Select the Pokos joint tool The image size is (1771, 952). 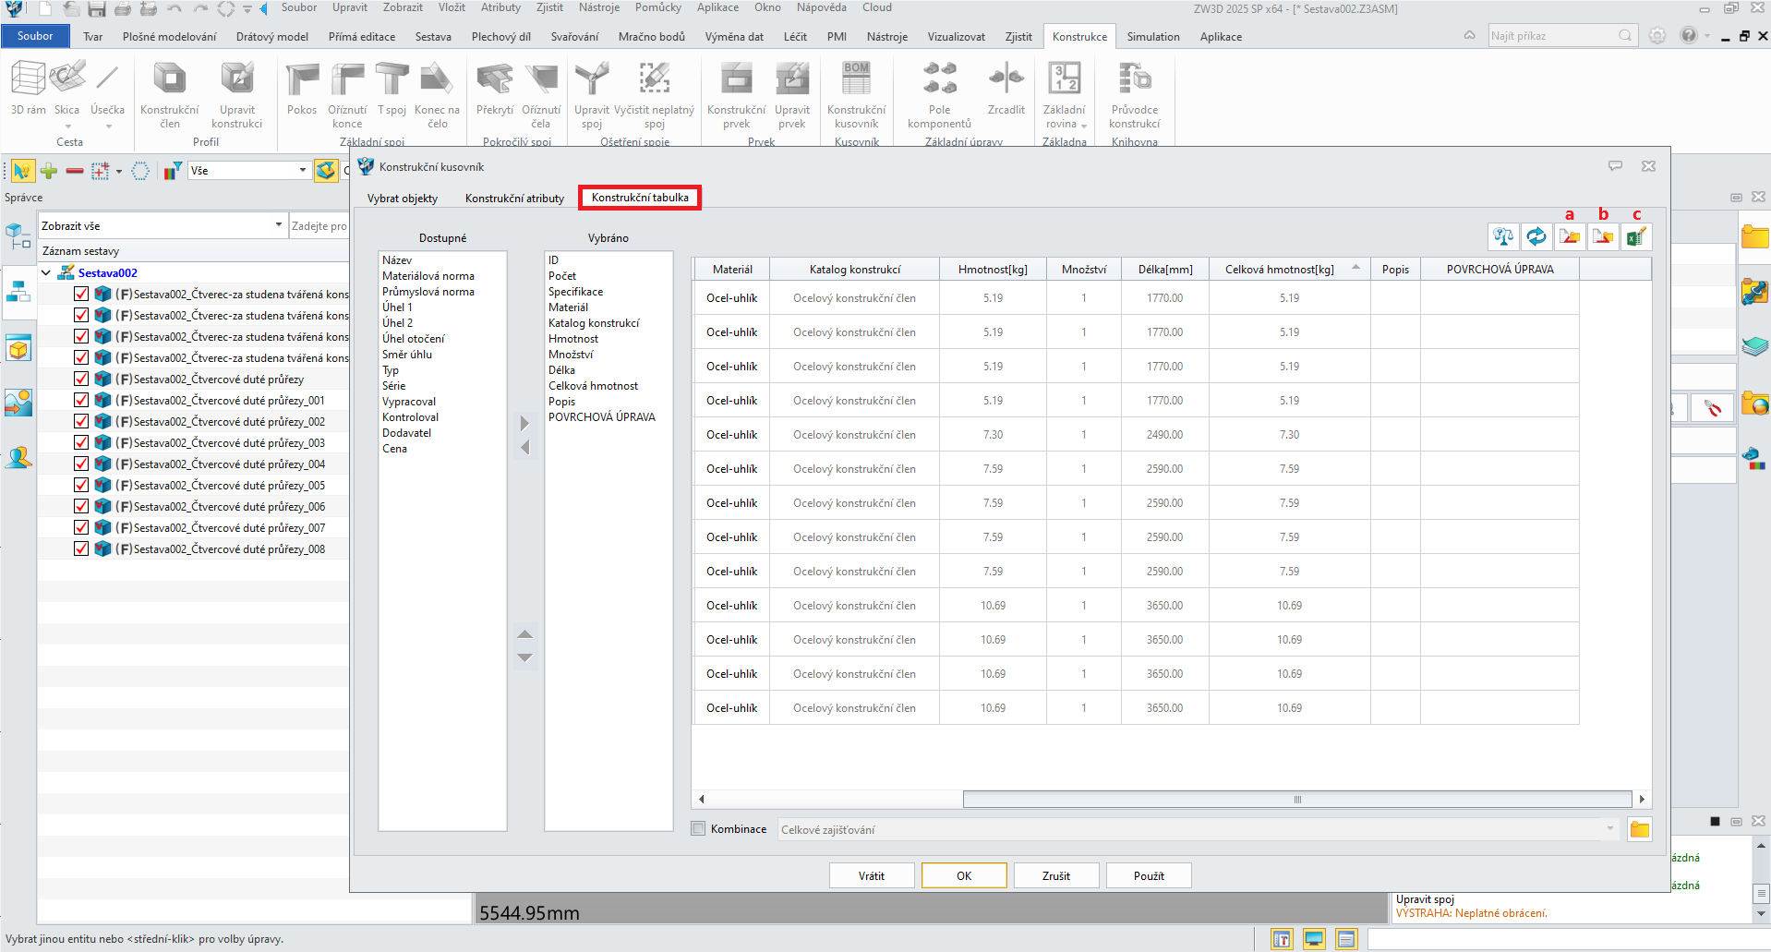[302, 89]
